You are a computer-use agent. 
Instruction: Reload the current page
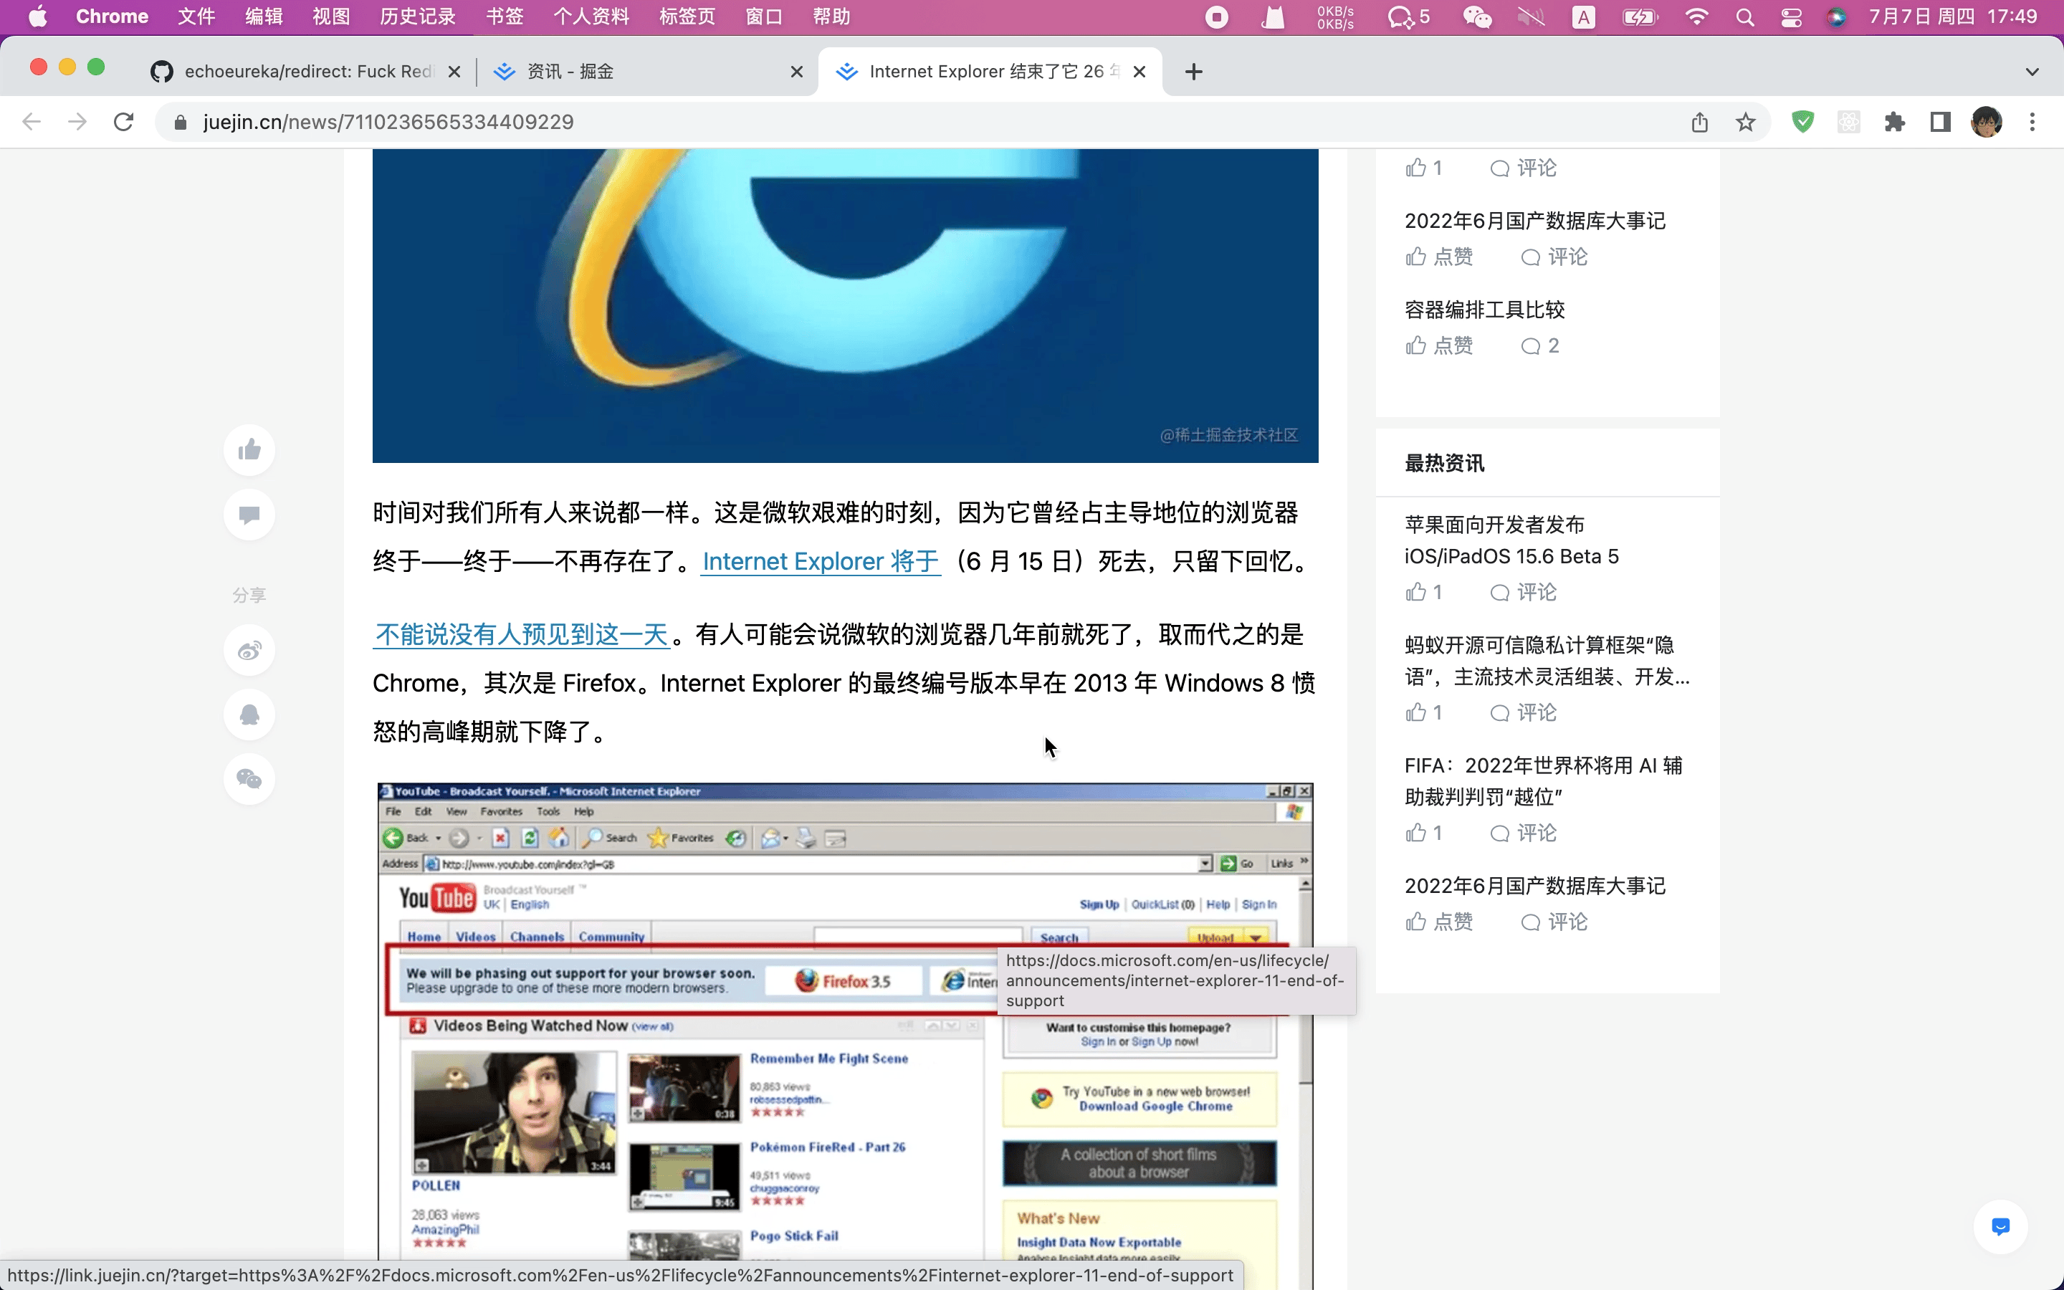tap(124, 122)
